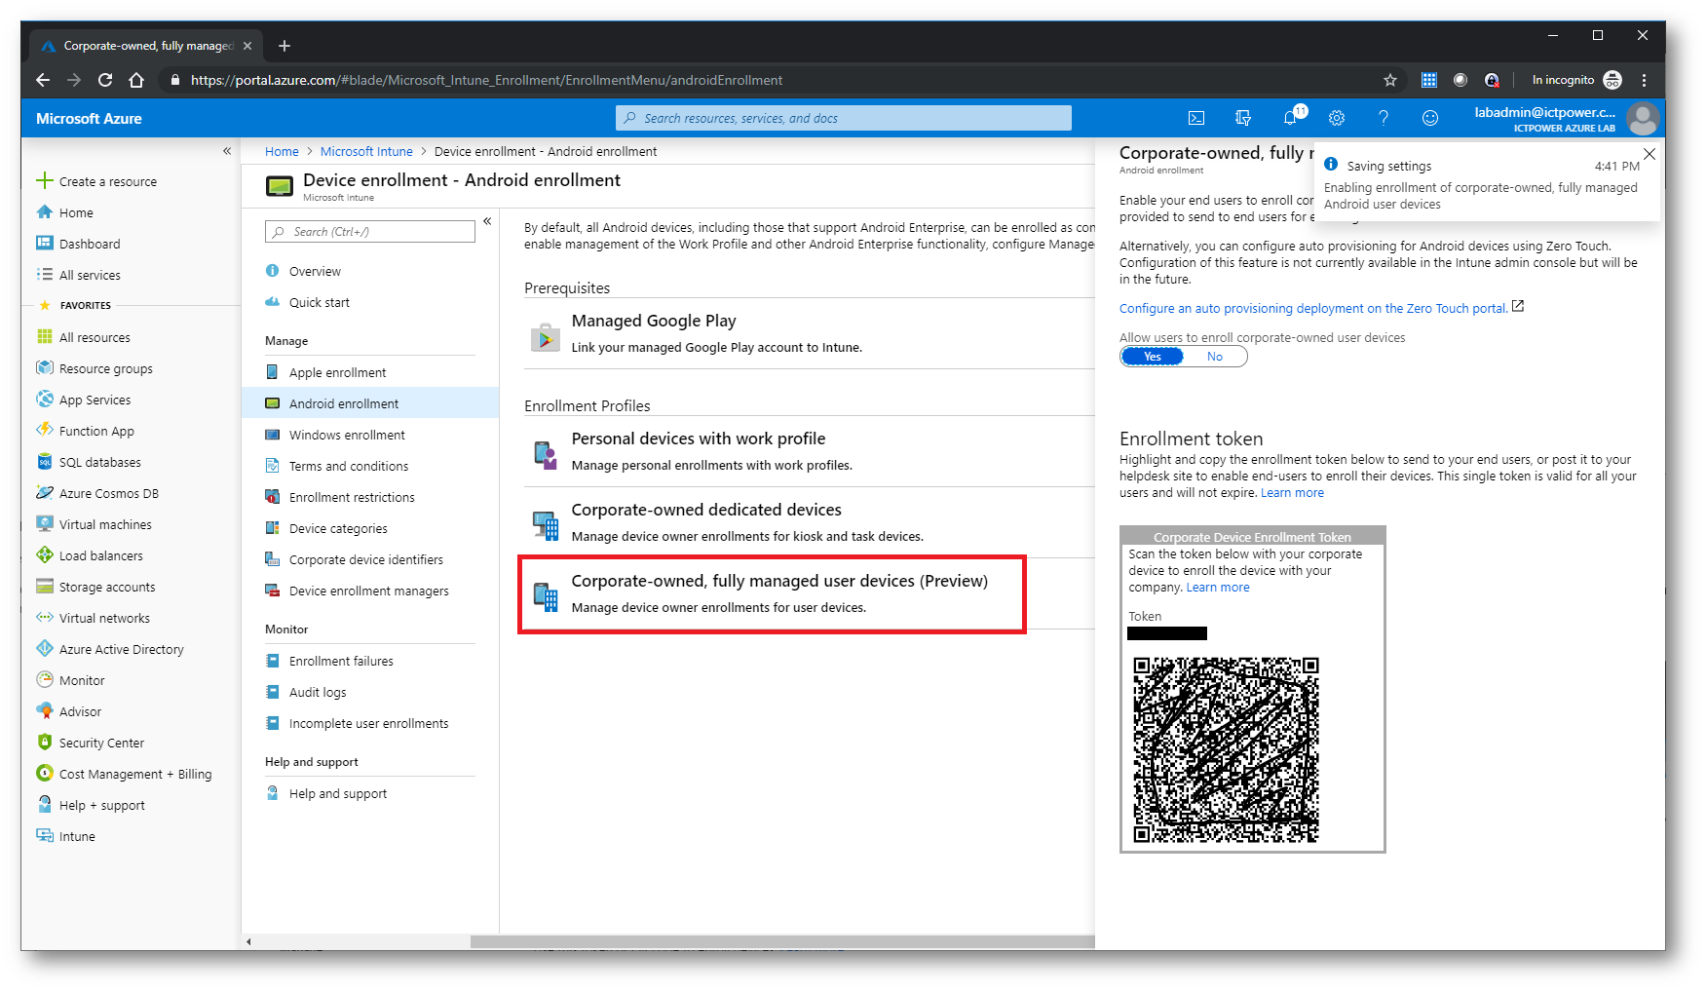Viewport: 1707px width, 992px height.
Task: Click the enrollment token QR code
Action: [1226, 749]
